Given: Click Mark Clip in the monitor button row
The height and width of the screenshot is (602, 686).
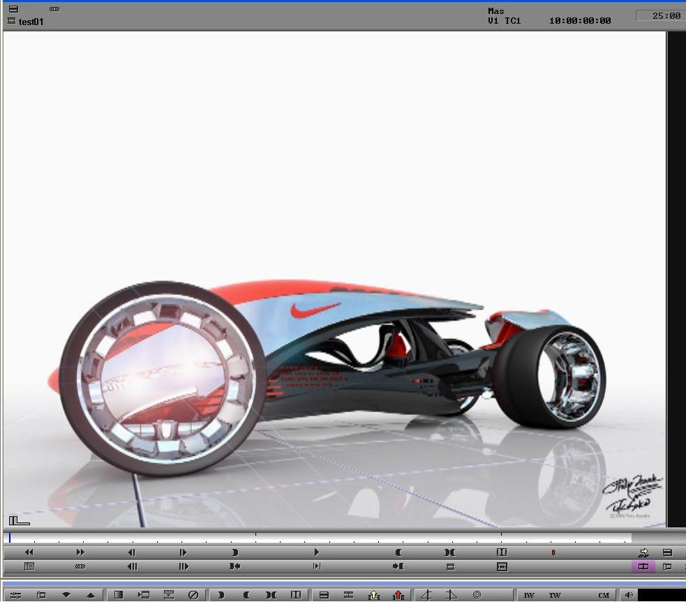Looking at the screenshot, I should (x=449, y=552).
